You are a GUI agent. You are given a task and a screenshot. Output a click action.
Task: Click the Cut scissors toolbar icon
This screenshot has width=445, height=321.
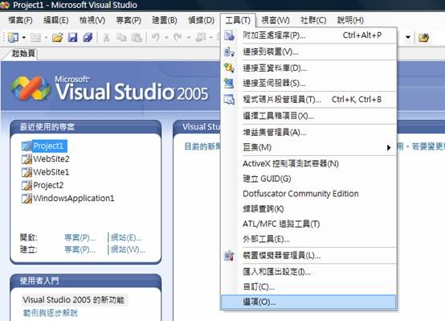(x=106, y=37)
